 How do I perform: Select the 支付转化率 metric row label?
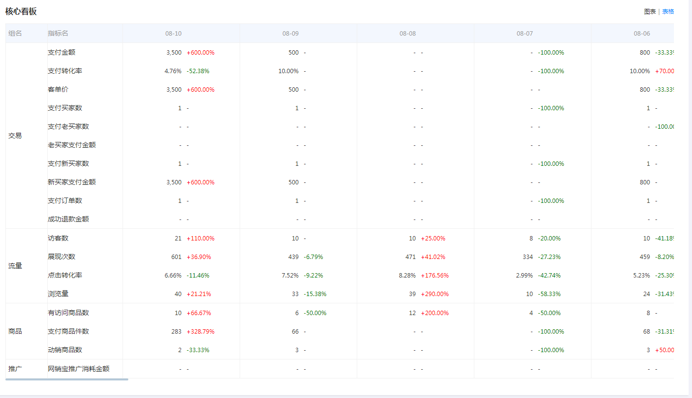(65, 71)
